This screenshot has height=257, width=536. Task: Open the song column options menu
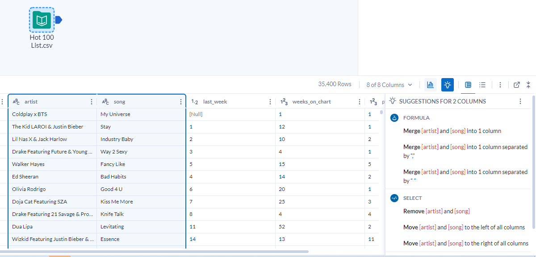tap(181, 102)
